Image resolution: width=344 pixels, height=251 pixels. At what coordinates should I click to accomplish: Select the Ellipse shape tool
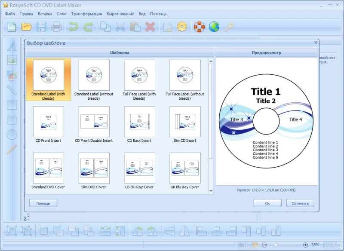pos(12,135)
